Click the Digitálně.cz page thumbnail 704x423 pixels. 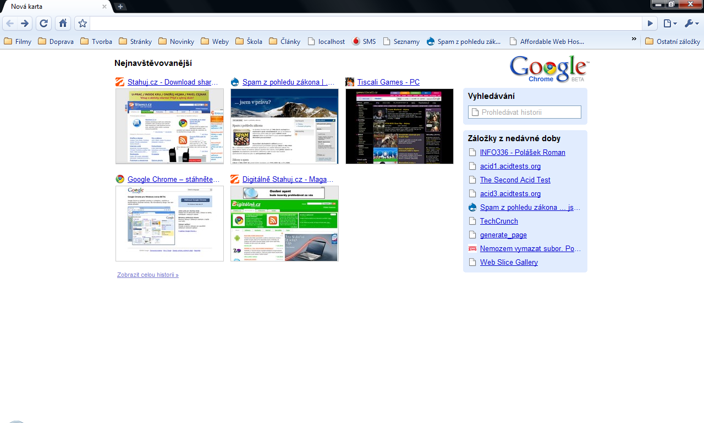[284, 224]
